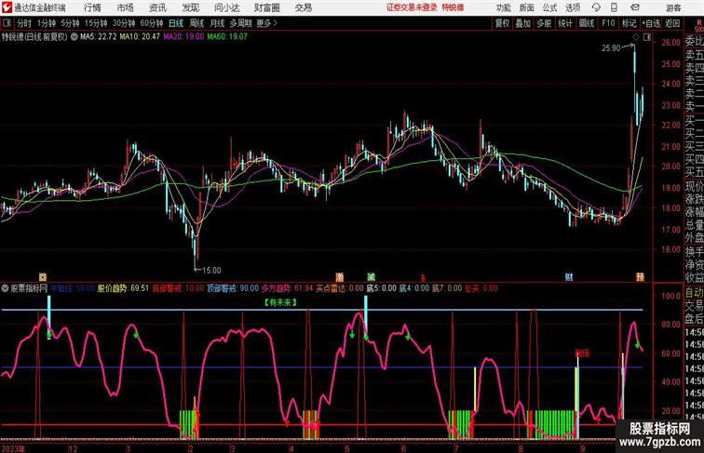704x453 pixels.
Task: Click 证券交易未登录 login link
Action: coord(412,7)
